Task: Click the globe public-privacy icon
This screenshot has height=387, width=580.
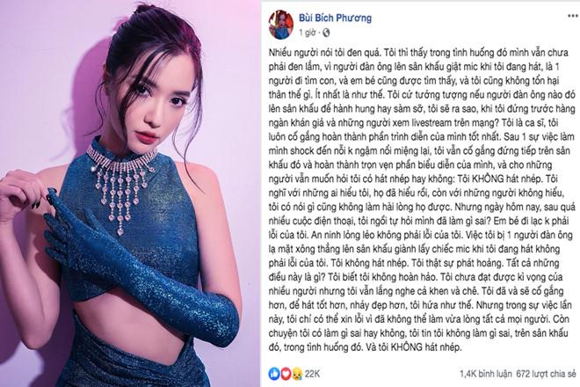Action: coord(326,33)
